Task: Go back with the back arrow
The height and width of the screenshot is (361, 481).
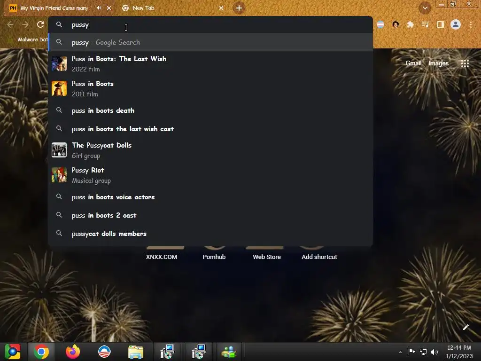Action: pos(10,24)
